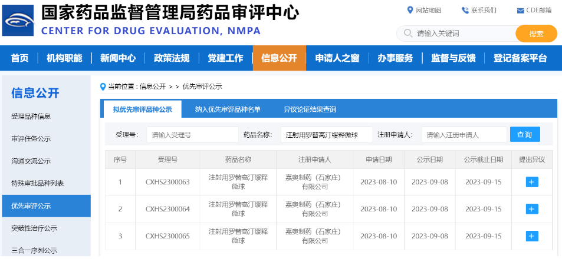Click the plus icon for CXHS2300063
Viewport: 562px width, 262px height.
point(532,182)
